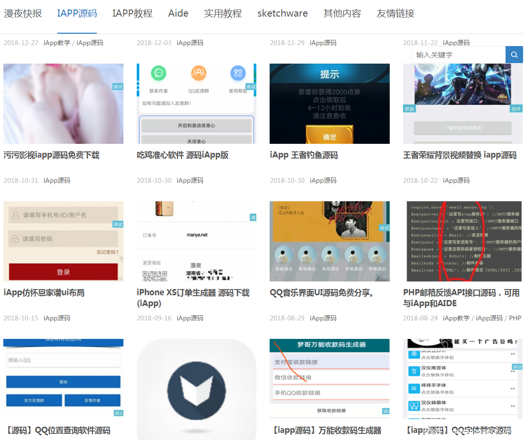Open the PHP category on the 2018-08-24 post
Viewport: 525px width, 440px height.
point(516,318)
